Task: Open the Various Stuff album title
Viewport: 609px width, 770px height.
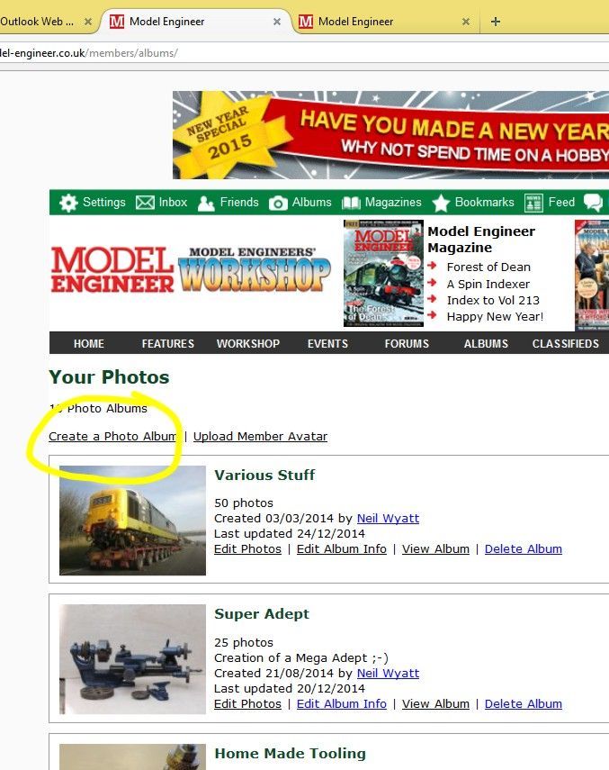Action: [x=264, y=475]
